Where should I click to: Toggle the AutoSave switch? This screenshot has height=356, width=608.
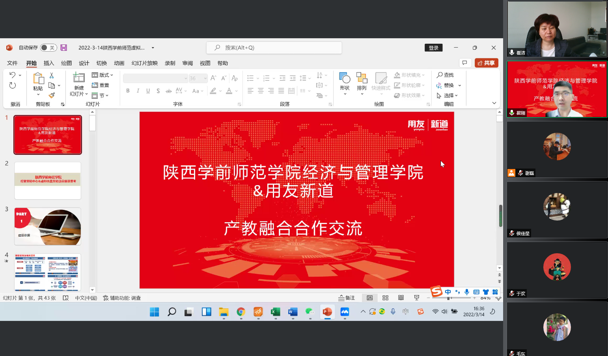pyautogui.click(x=48, y=48)
